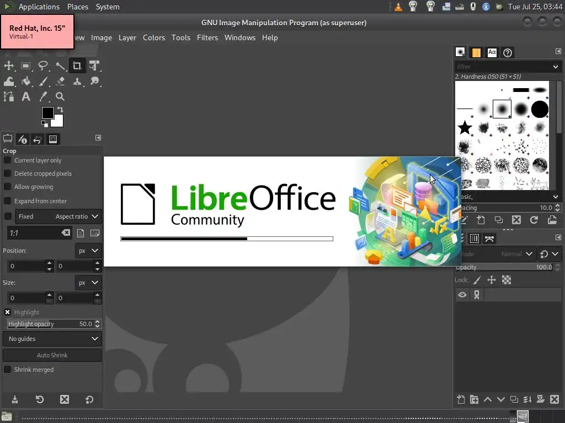This screenshot has width=565, height=423.
Task: Select the Rectangle Select tool
Action: tap(25, 66)
